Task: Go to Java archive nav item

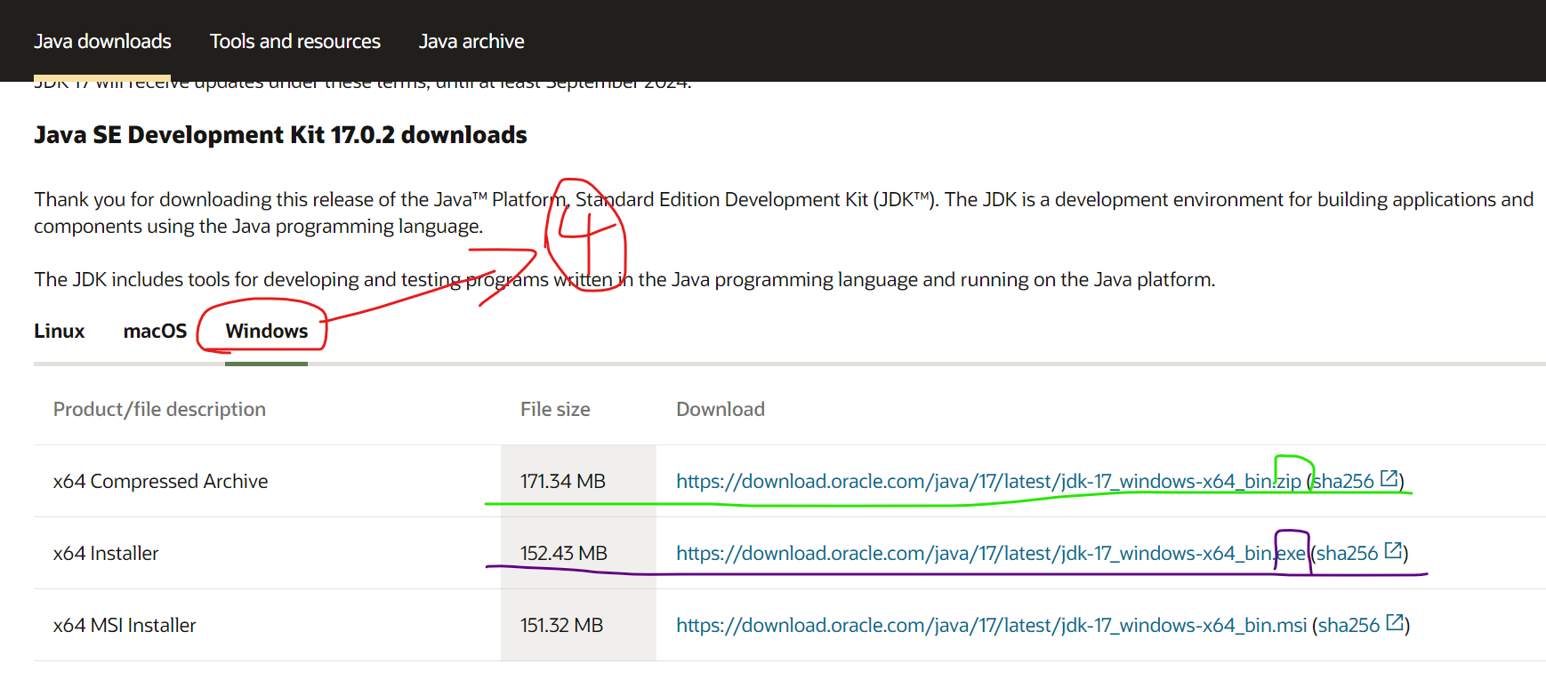Action: tap(471, 41)
